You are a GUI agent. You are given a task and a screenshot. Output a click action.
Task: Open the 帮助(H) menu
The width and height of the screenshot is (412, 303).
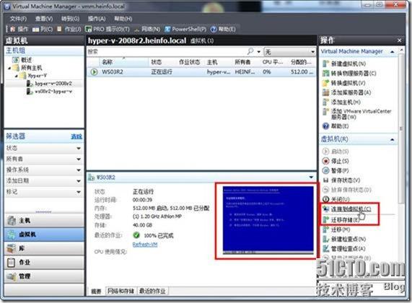pyautogui.click(x=123, y=19)
